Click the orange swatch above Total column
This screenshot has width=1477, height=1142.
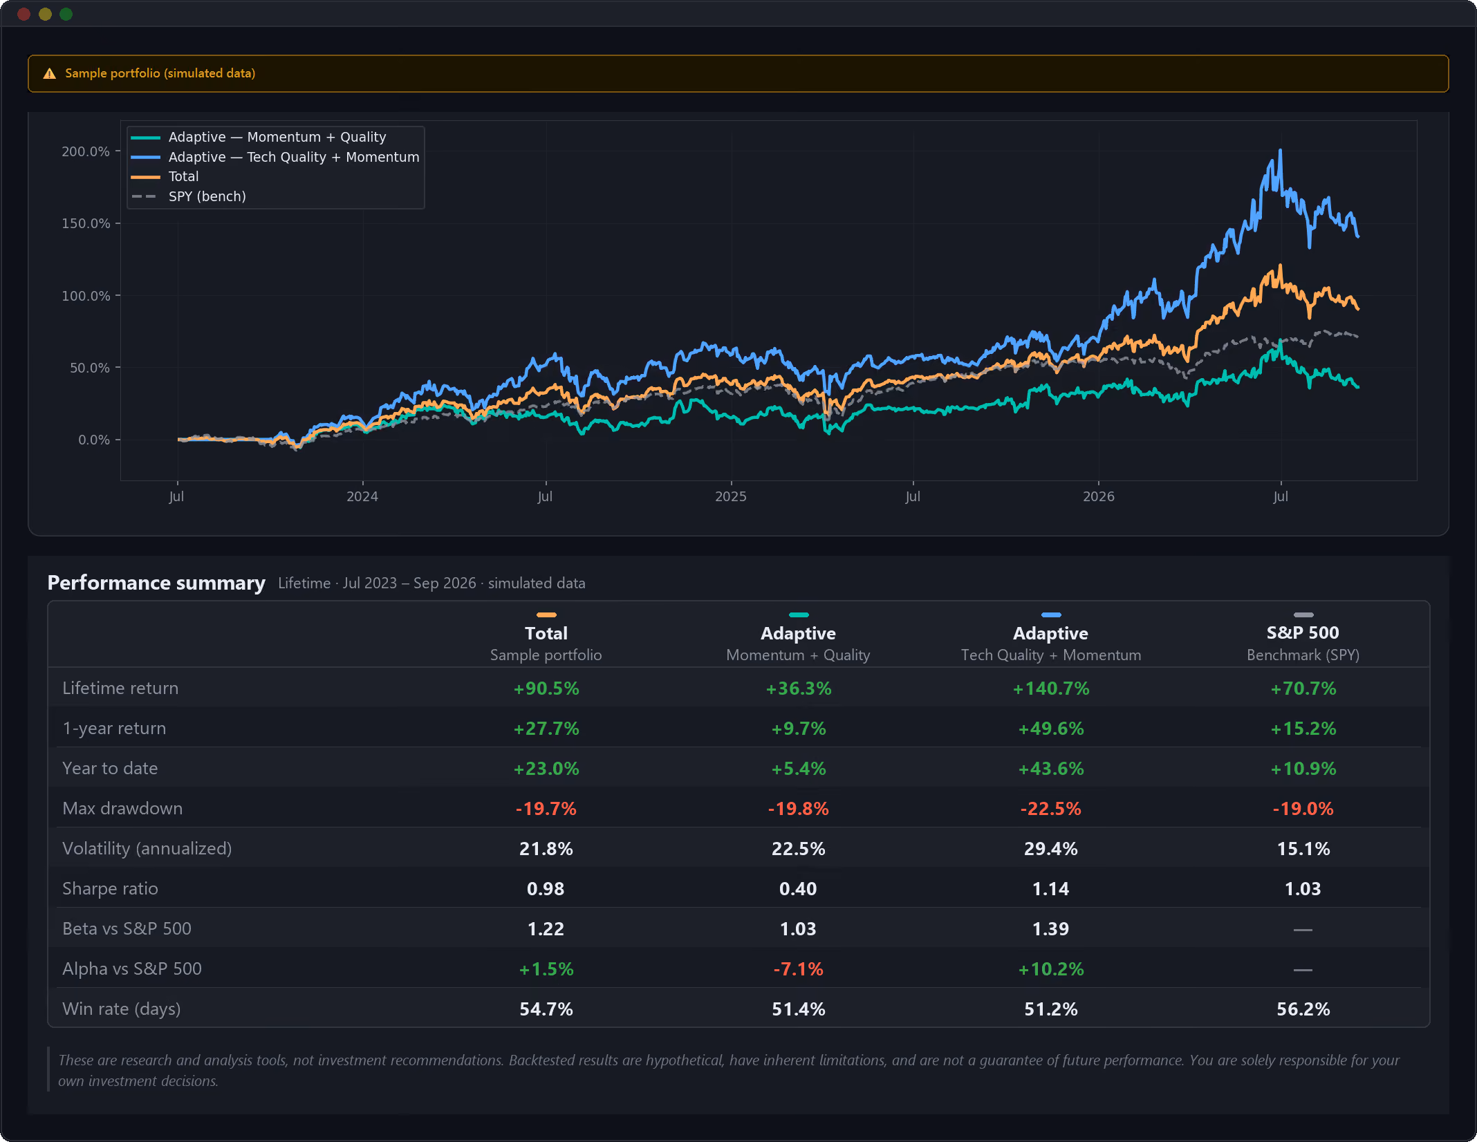[546, 615]
